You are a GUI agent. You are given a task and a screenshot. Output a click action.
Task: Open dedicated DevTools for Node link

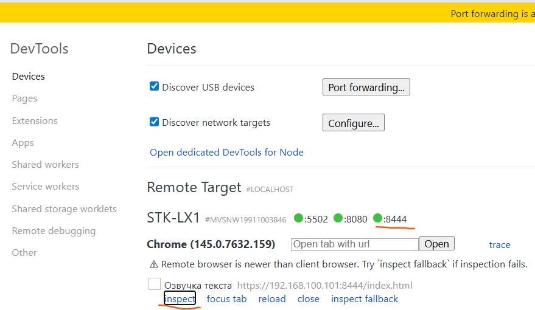pyautogui.click(x=226, y=153)
